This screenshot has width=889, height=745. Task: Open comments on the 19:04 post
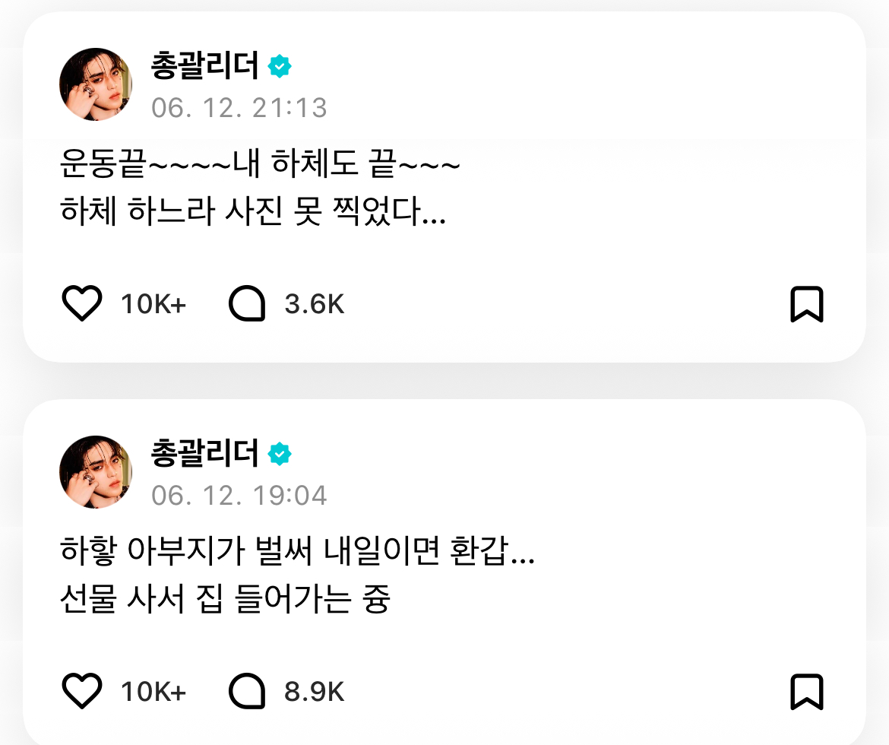click(247, 692)
